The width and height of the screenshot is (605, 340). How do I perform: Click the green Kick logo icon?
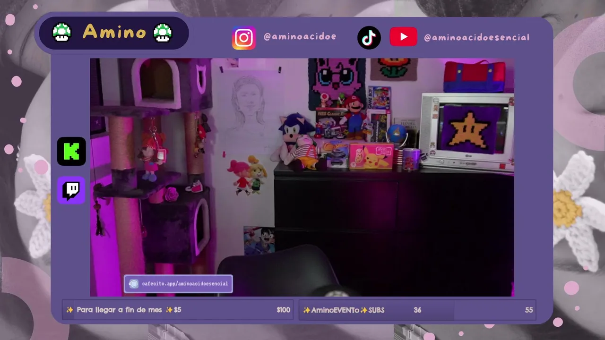pyautogui.click(x=71, y=152)
